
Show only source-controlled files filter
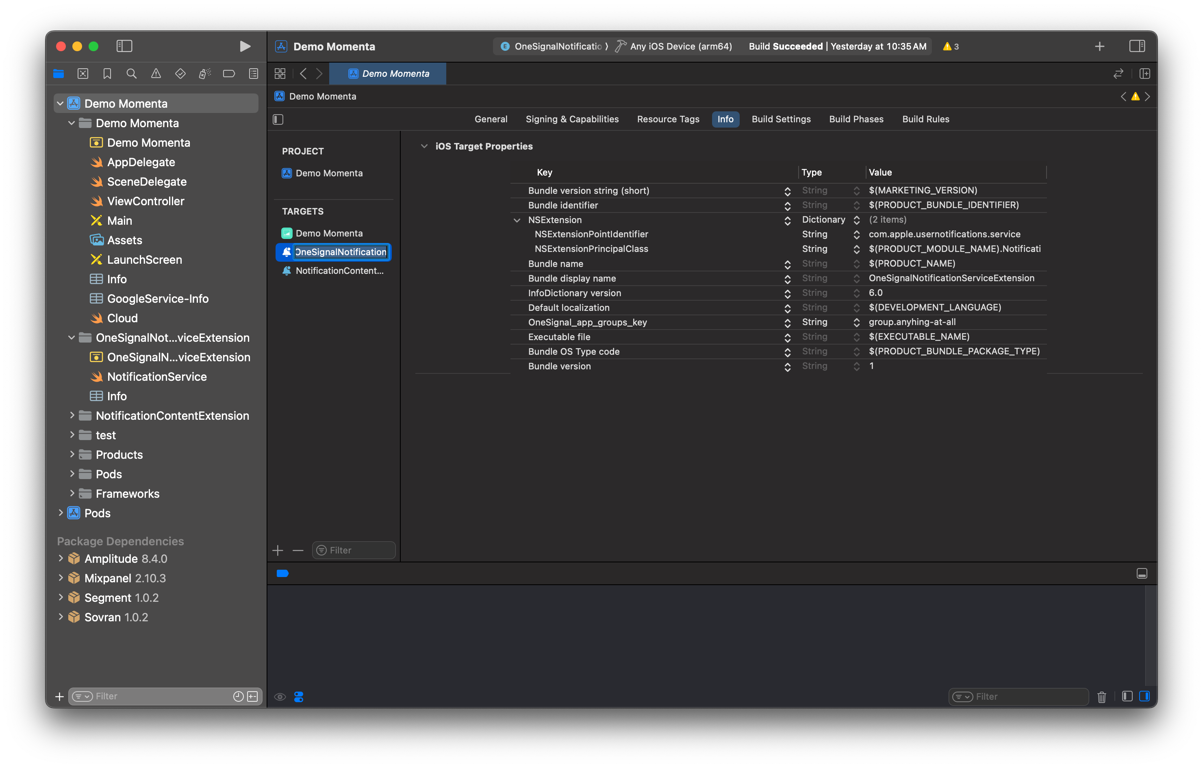252,696
